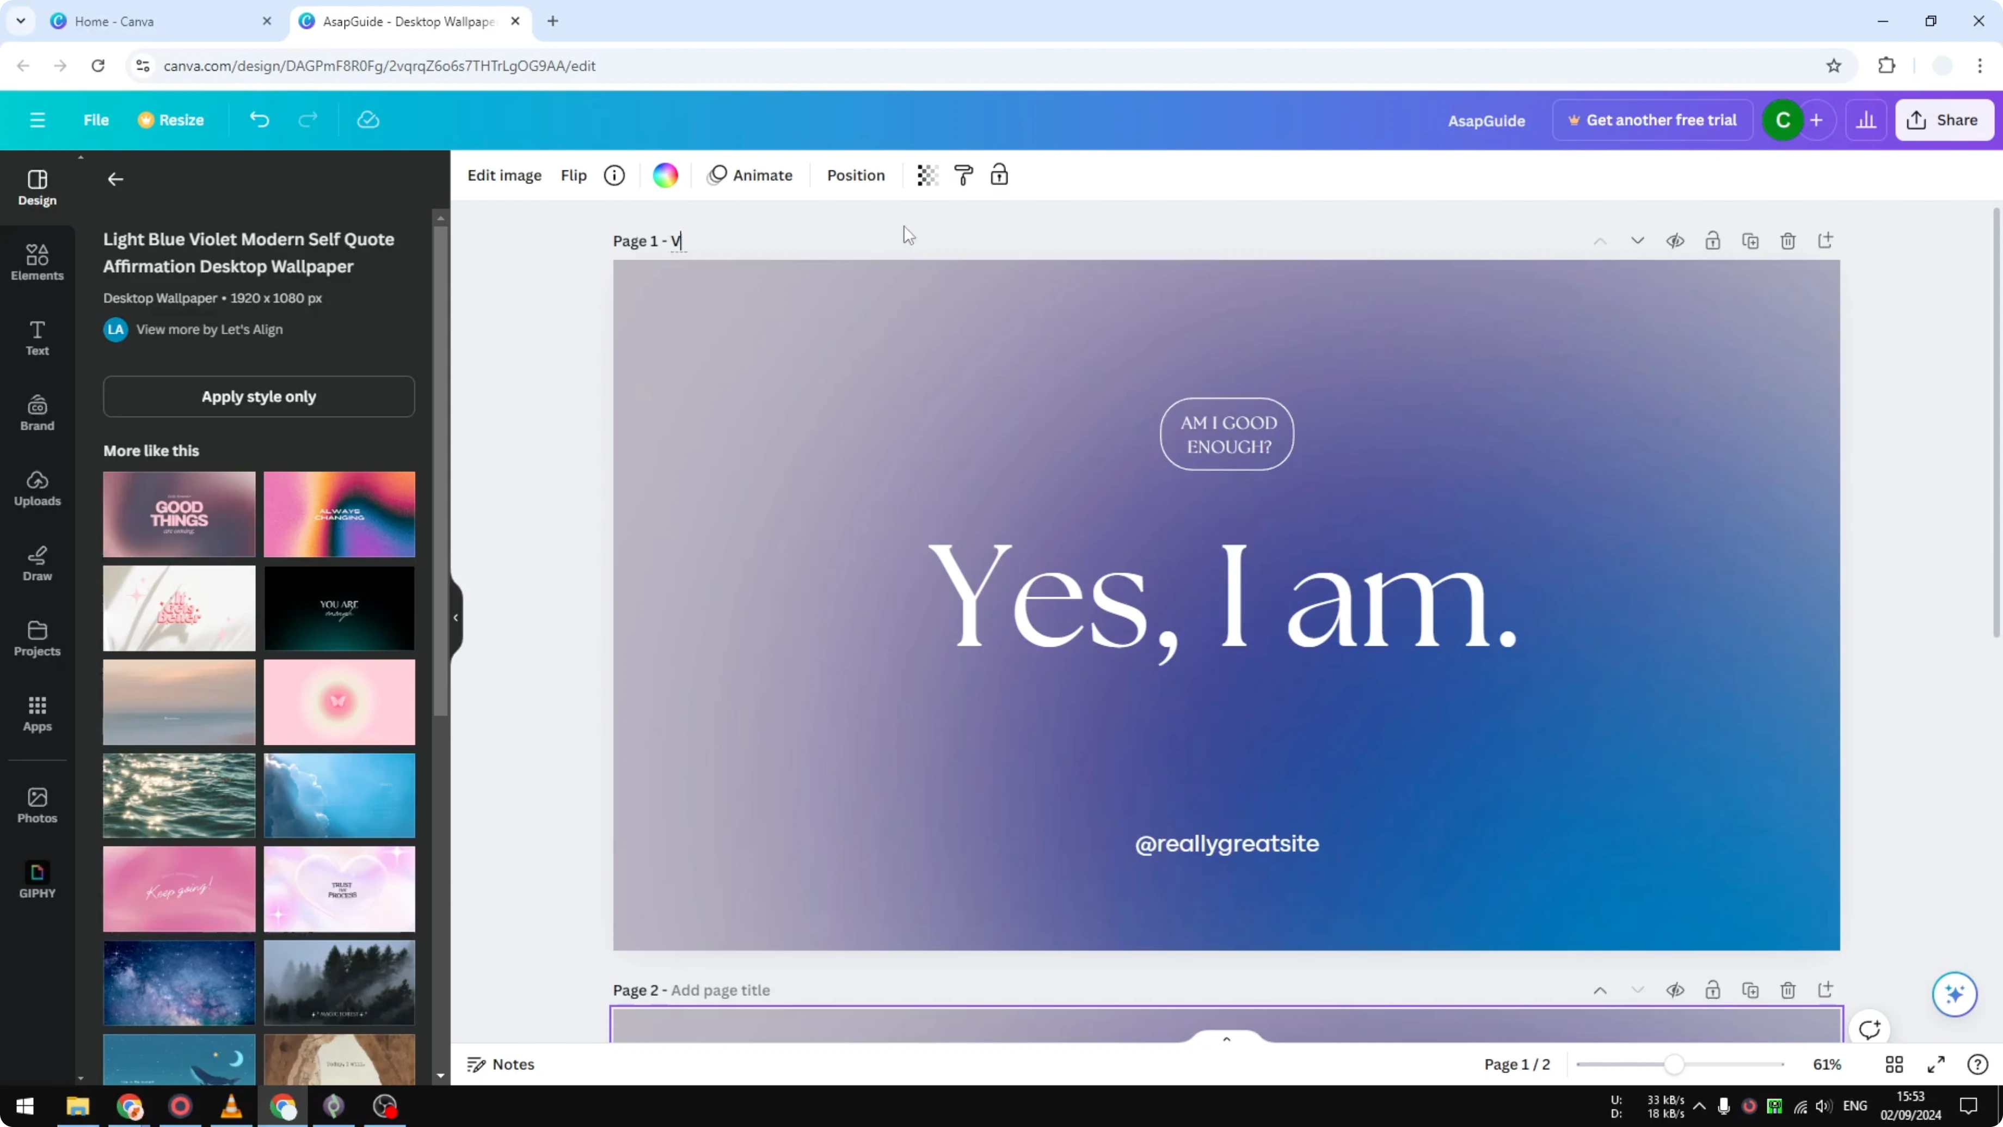Collapse the side panel with arrow handle

456,617
